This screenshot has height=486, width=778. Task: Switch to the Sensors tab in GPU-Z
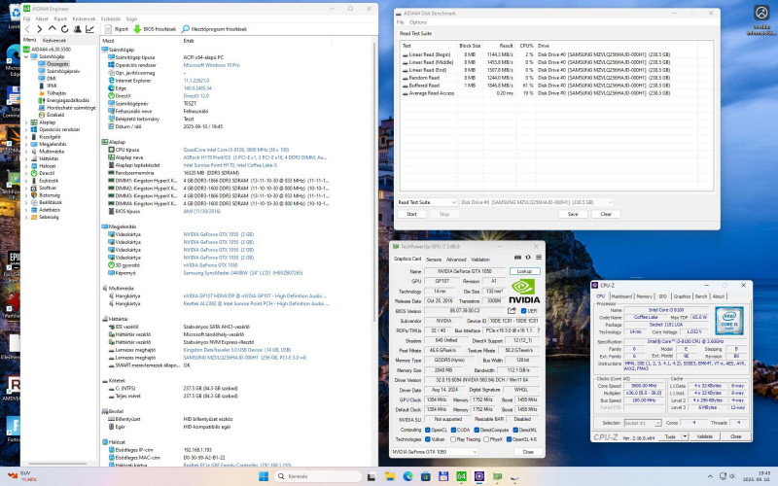click(x=434, y=260)
